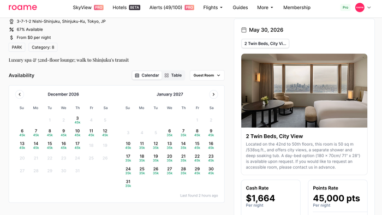This screenshot has width=382, height=215.
Task: Click the twin bed room photo
Action: (304, 91)
